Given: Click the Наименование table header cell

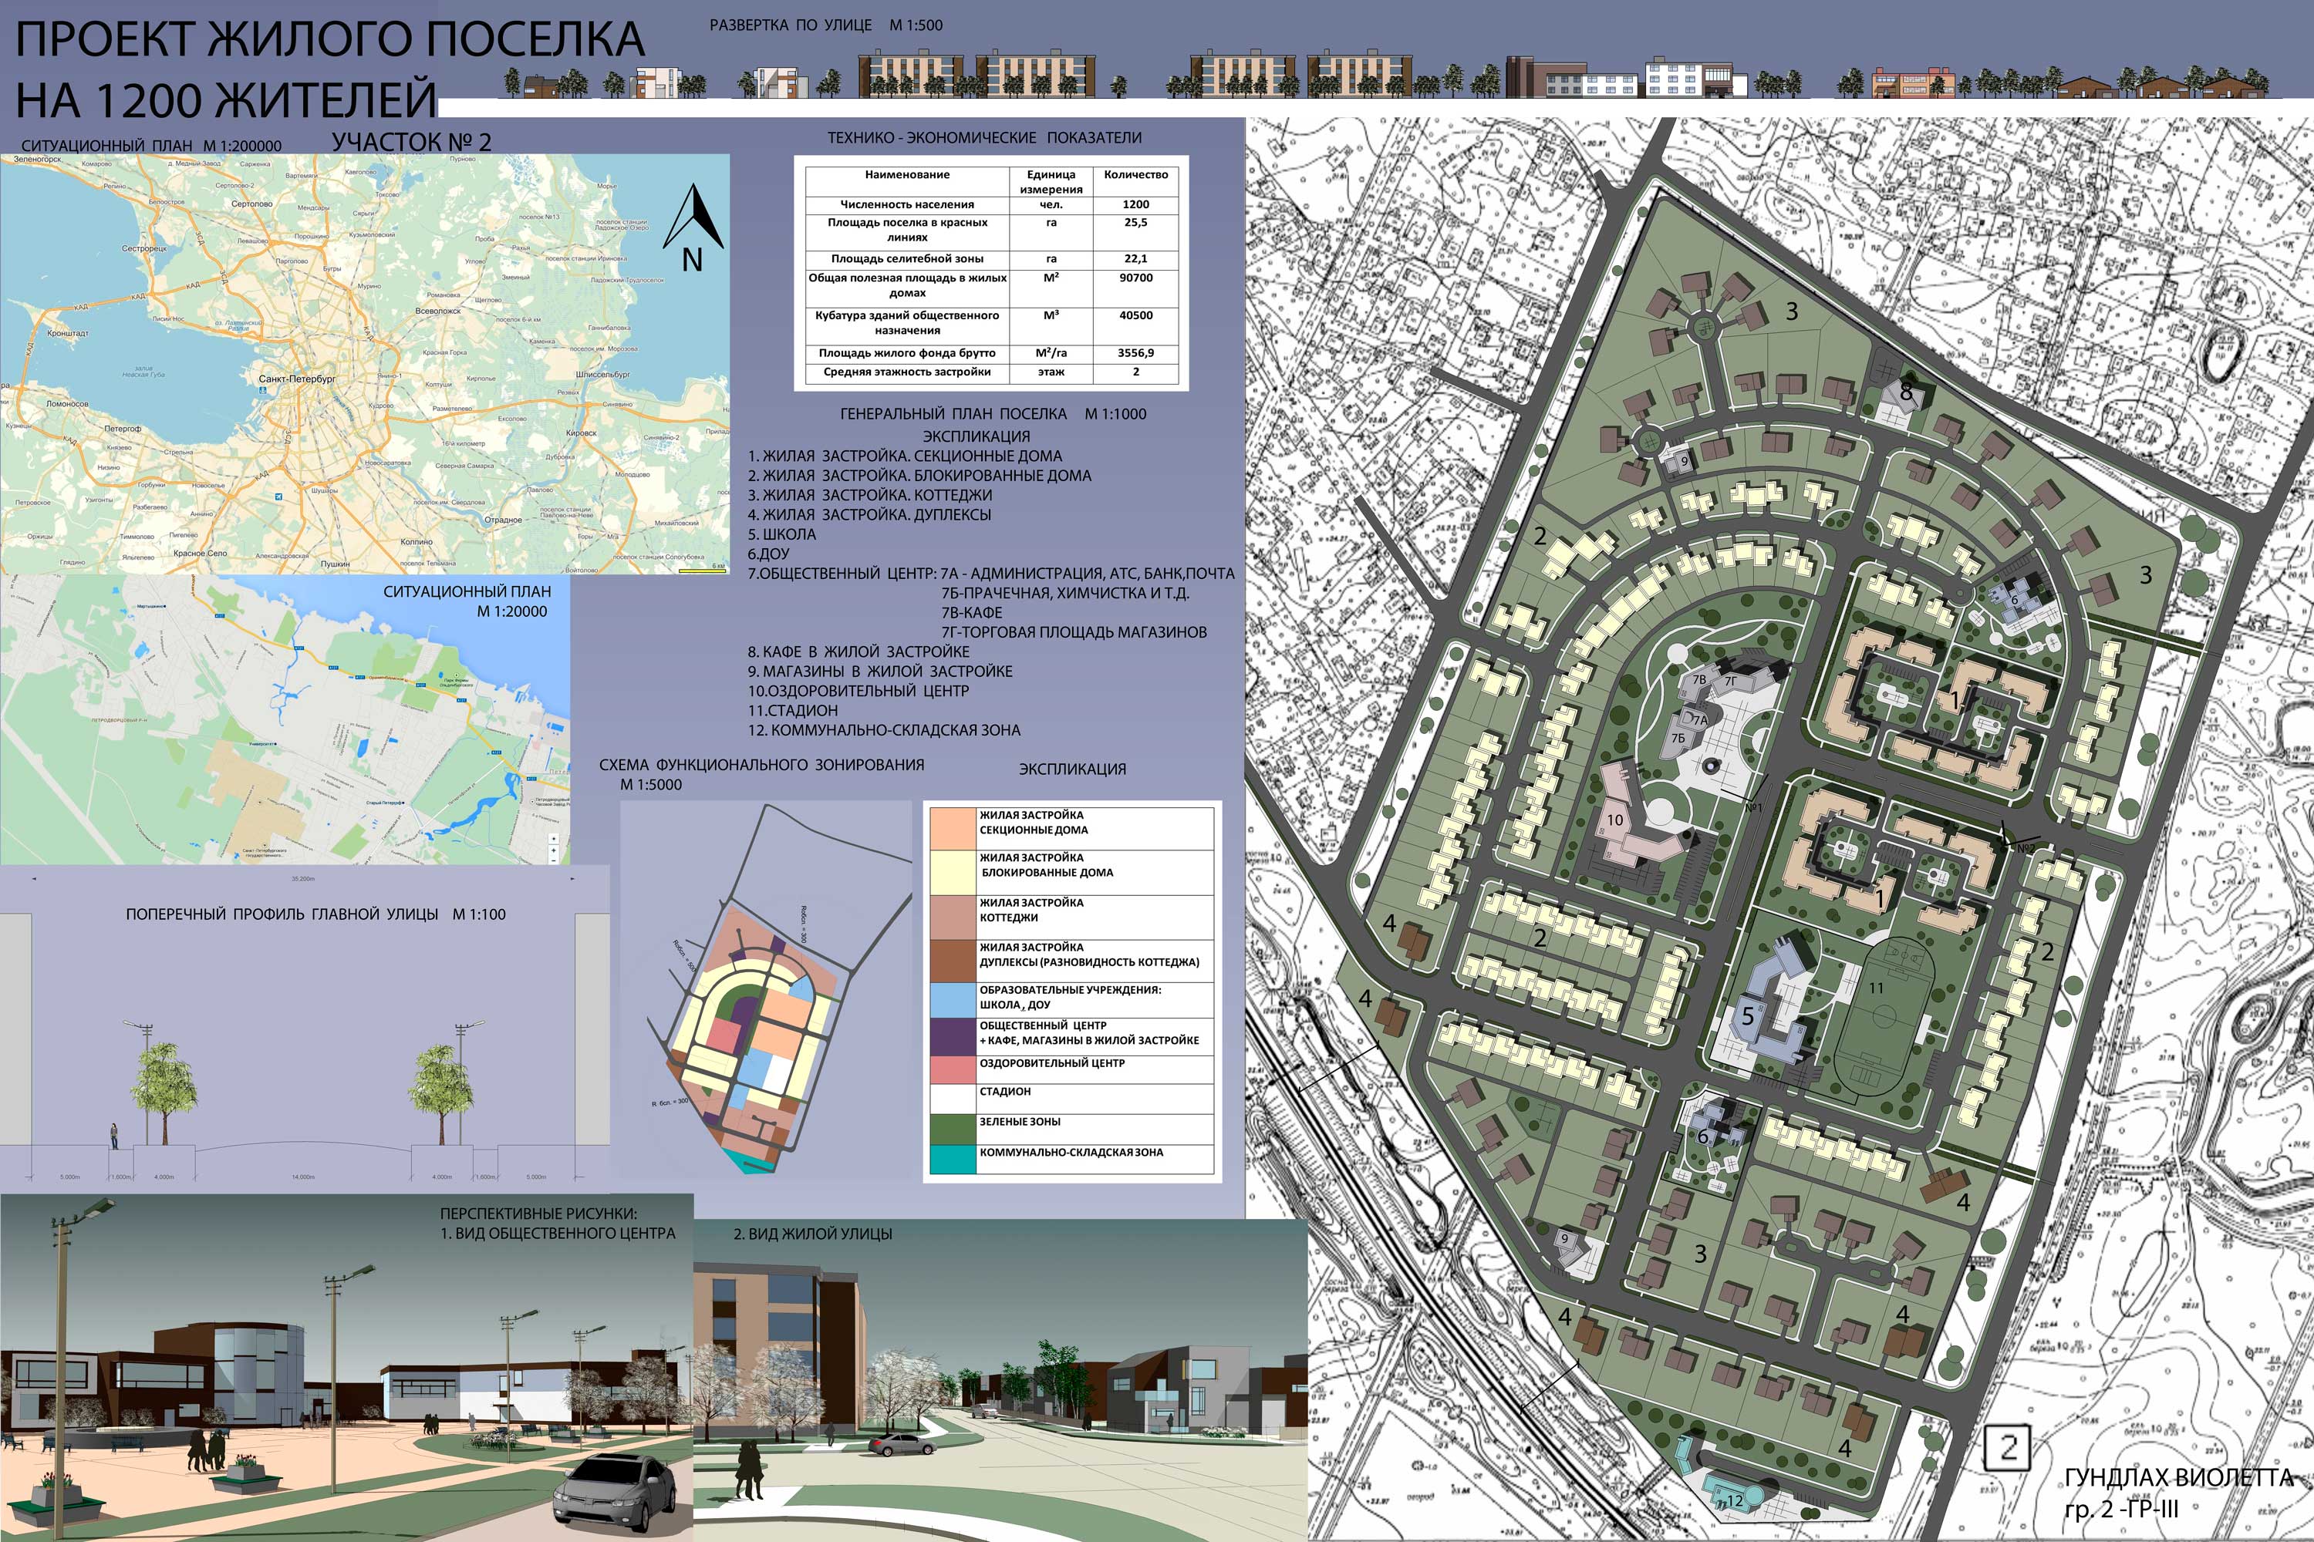Looking at the screenshot, I should coord(907,175).
